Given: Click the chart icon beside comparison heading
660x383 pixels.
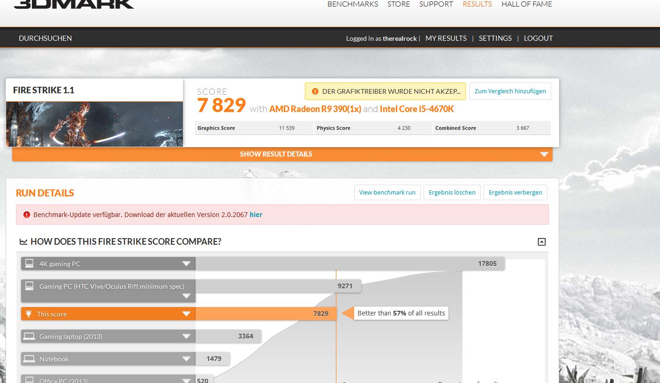Looking at the screenshot, I should (23, 242).
